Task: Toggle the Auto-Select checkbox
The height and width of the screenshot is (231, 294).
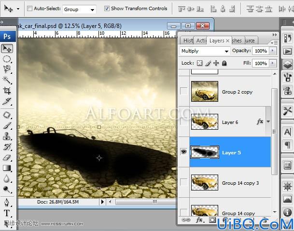Action: point(29,8)
